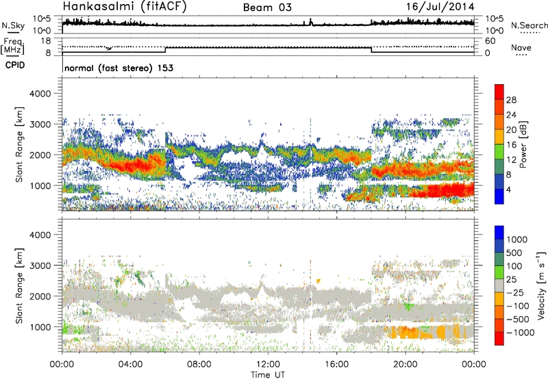Click the 20:00 time tick label
The width and height of the screenshot is (548, 379).
pyautogui.click(x=406, y=365)
